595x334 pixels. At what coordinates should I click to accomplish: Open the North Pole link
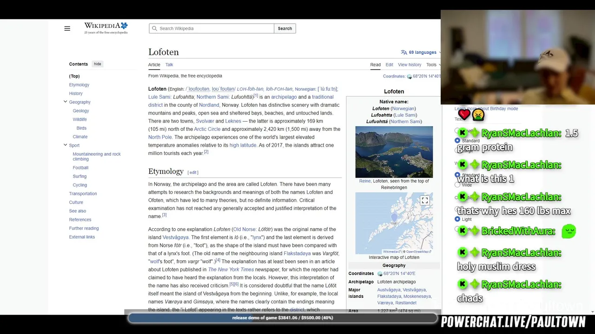[160, 137]
